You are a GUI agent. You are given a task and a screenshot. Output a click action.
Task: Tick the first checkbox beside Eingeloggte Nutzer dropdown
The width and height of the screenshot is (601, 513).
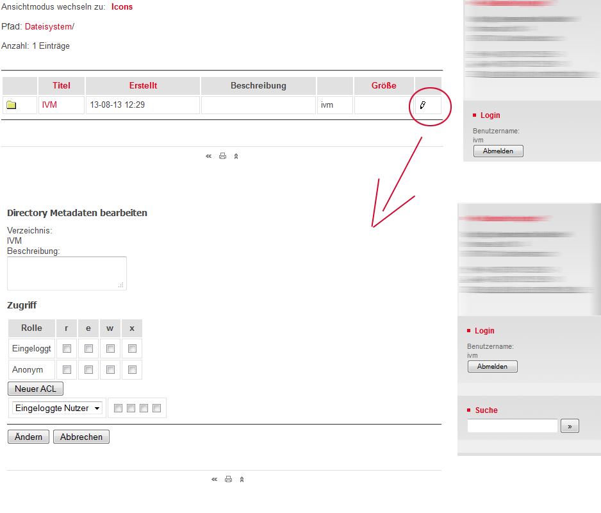tap(118, 408)
